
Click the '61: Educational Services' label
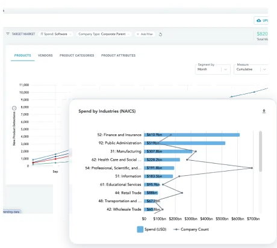pos(120,185)
